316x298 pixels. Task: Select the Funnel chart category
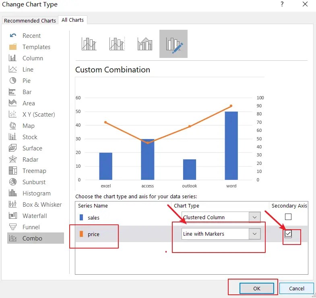click(31, 227)
